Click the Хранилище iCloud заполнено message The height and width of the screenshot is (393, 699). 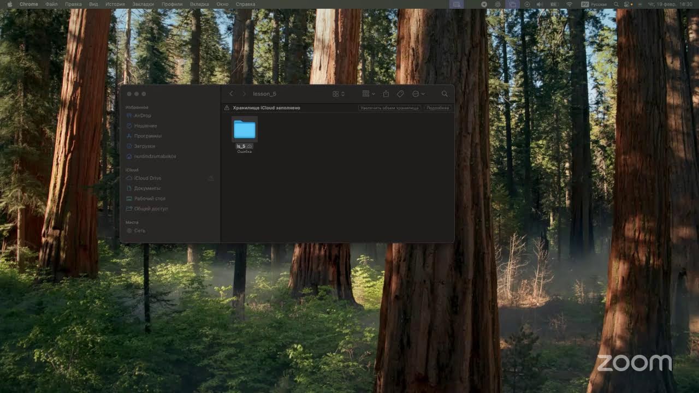click(x=266, y=108)
